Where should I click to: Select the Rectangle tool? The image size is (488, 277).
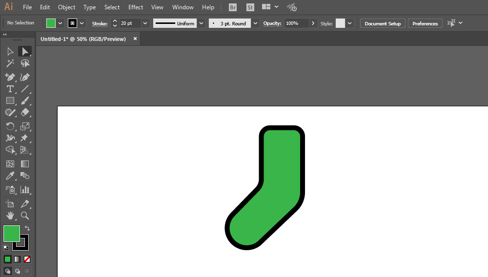[10, 101]
